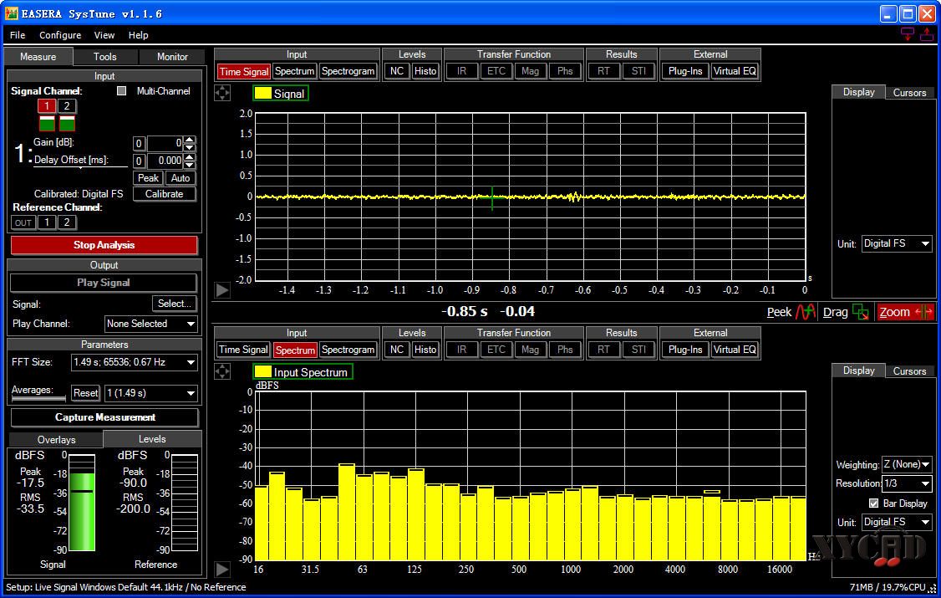The height and width of the screenshot is (598, 941).
Task: Open the lower Cursors tab
Action: point(909,371)
